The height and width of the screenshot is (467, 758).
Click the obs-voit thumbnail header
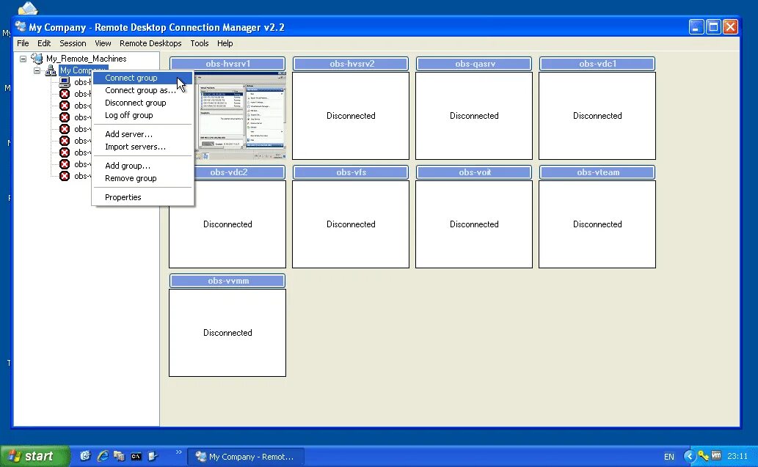click(474, 172)
